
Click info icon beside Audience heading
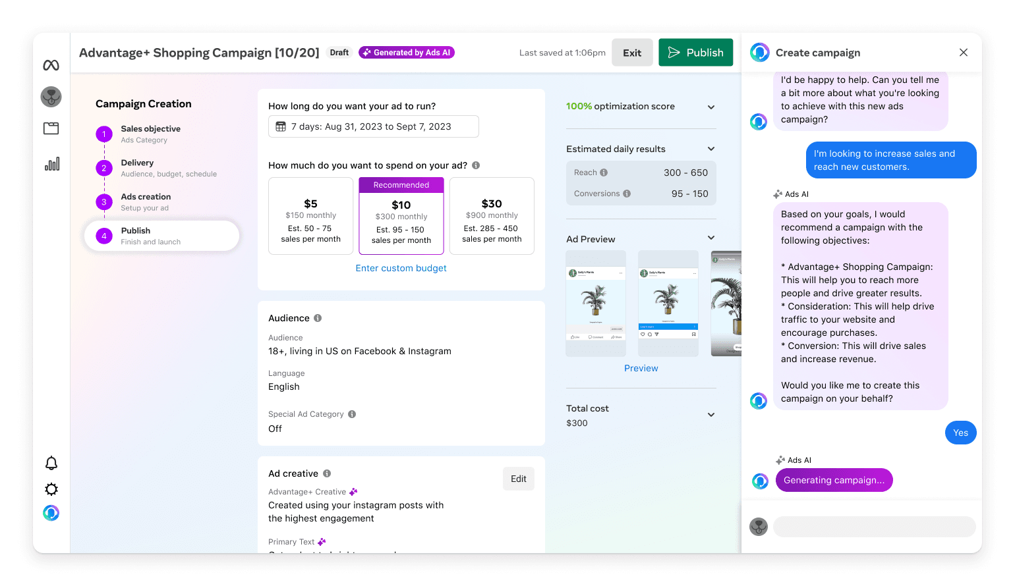pyautogui.click(x=318, y=318)
